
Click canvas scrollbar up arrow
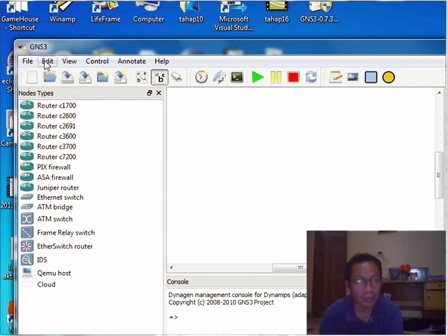point(439,93)
